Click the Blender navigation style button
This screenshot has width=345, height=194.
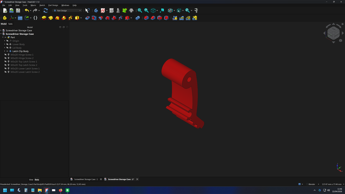point(311,184)
